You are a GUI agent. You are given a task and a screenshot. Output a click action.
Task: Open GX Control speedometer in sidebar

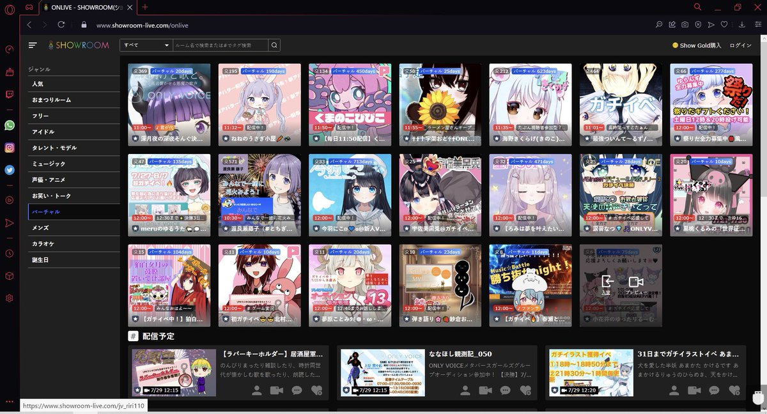click(10, 50)
